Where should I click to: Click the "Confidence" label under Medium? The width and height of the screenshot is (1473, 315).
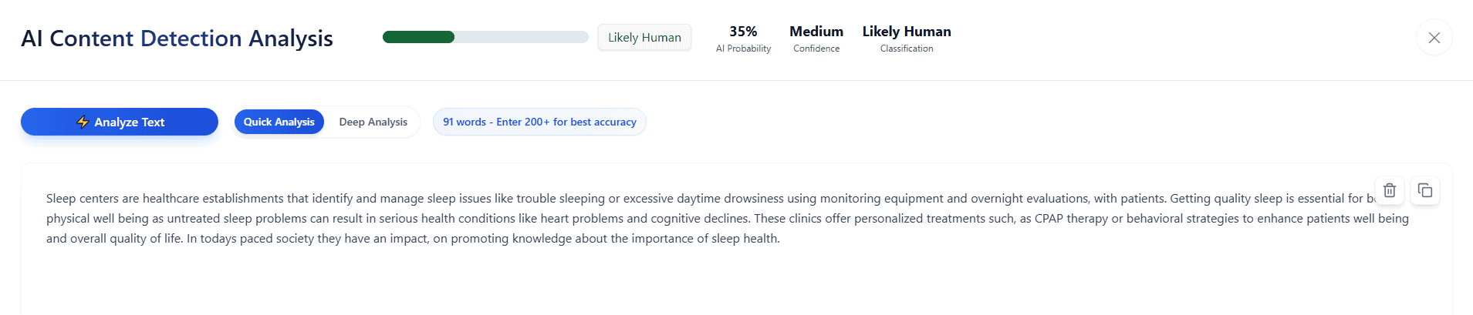click(x=816, y=49)
